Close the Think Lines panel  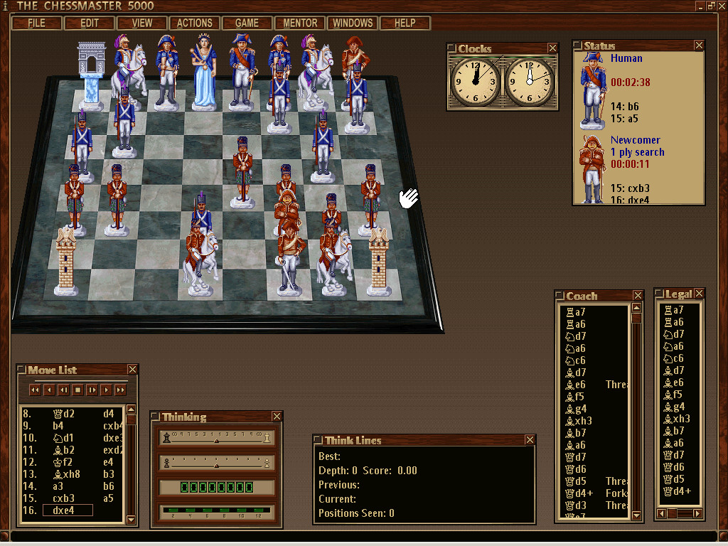point(530,439)
